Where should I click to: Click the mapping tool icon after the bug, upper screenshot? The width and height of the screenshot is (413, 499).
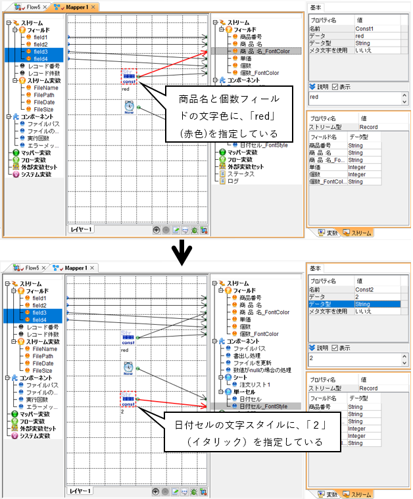[x=204, y=229]
